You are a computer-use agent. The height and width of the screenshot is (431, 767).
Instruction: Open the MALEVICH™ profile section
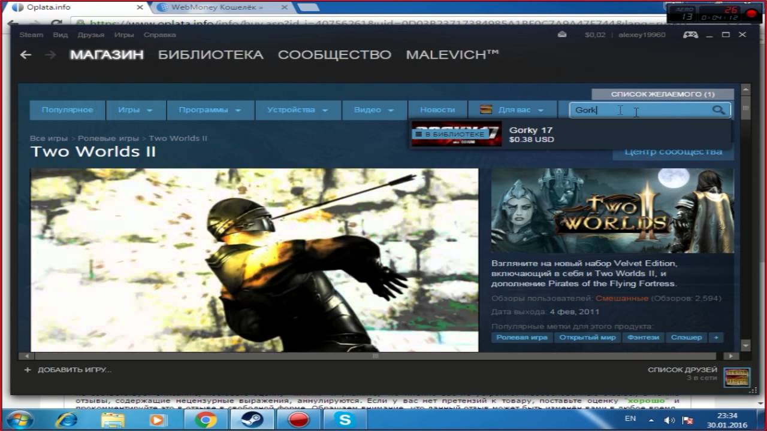pyautogui.click(x=452, y=55)
